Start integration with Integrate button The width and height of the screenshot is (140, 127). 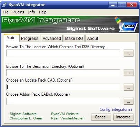[123, 117]
